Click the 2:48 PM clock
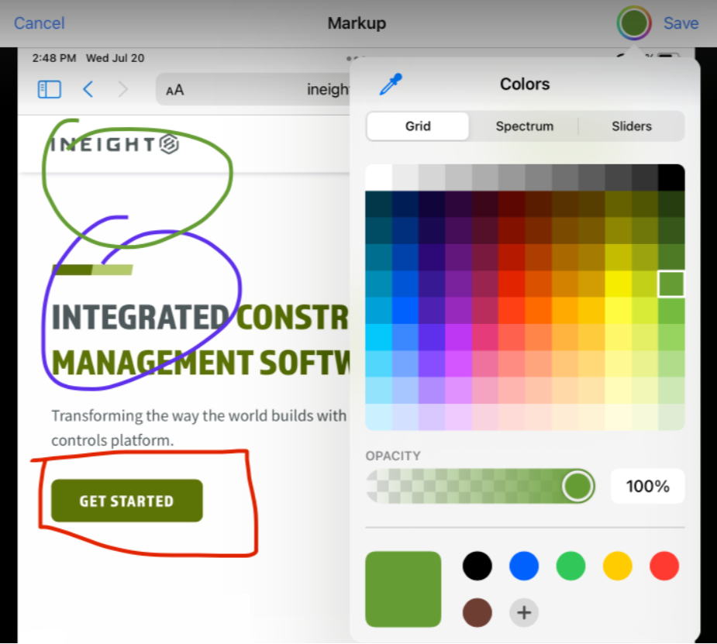The image size is (717, 644). tap(54, 58)
